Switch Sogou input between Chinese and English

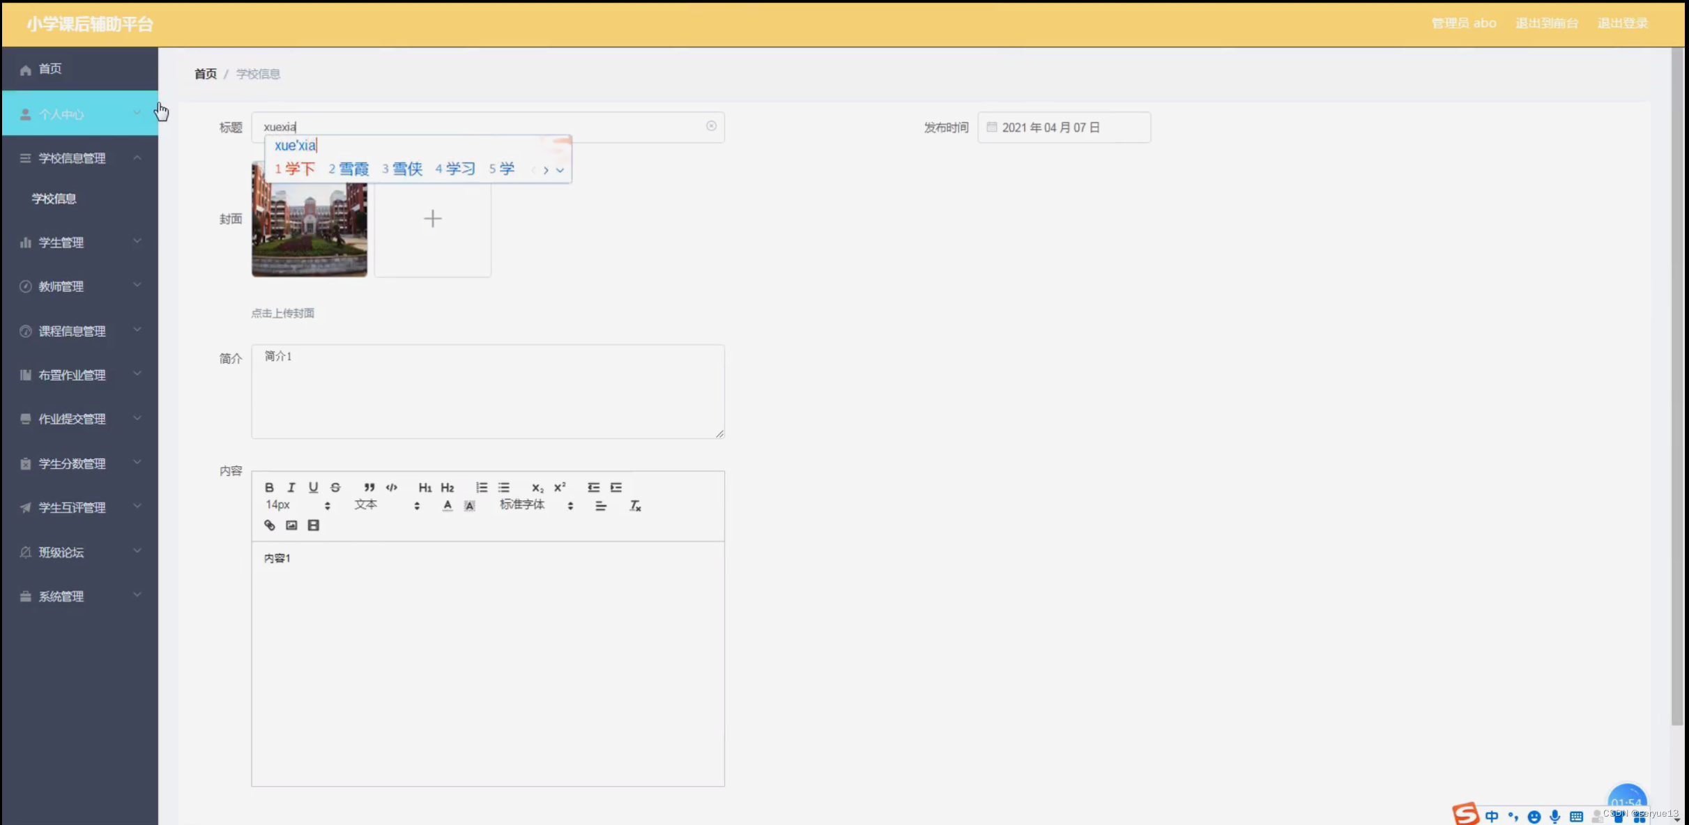click(x=1491, y=815)
